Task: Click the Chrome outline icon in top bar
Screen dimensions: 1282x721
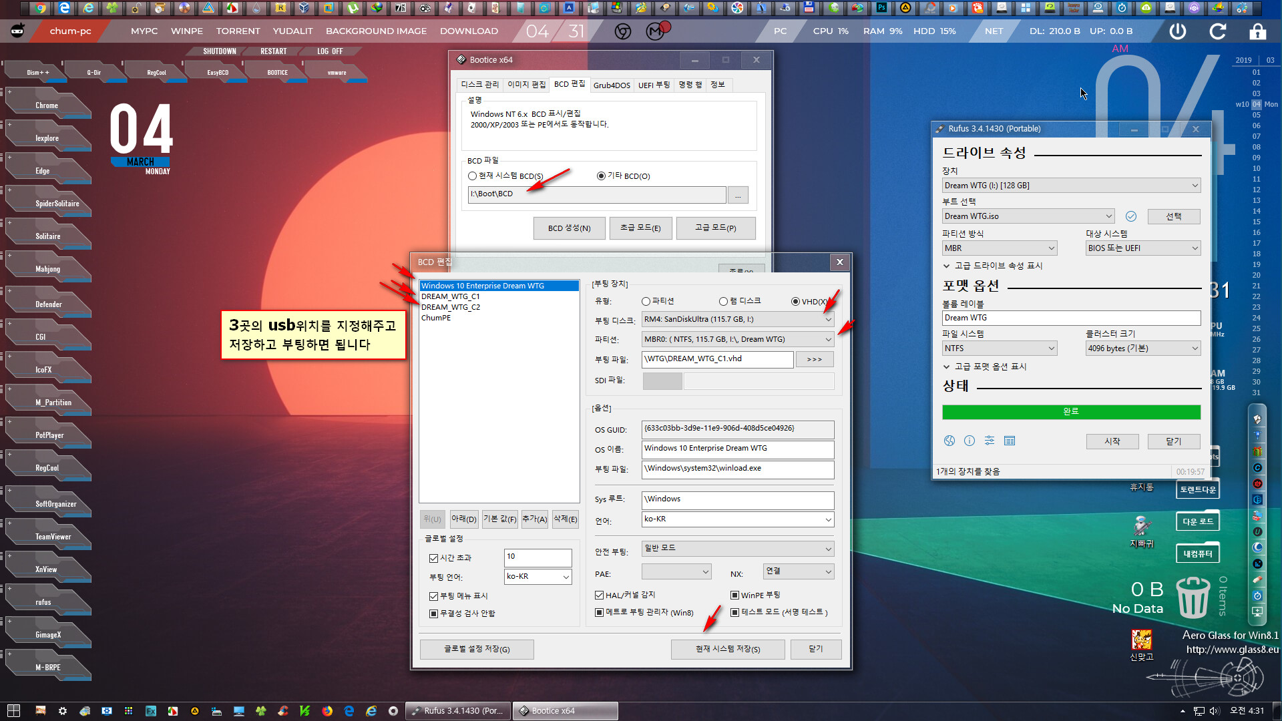Action: [622, 31]
